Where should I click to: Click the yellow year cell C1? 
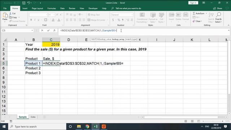click(x=51, y=44)
